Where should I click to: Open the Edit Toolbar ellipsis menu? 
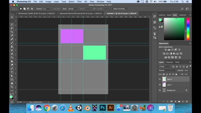pos(12,91)
